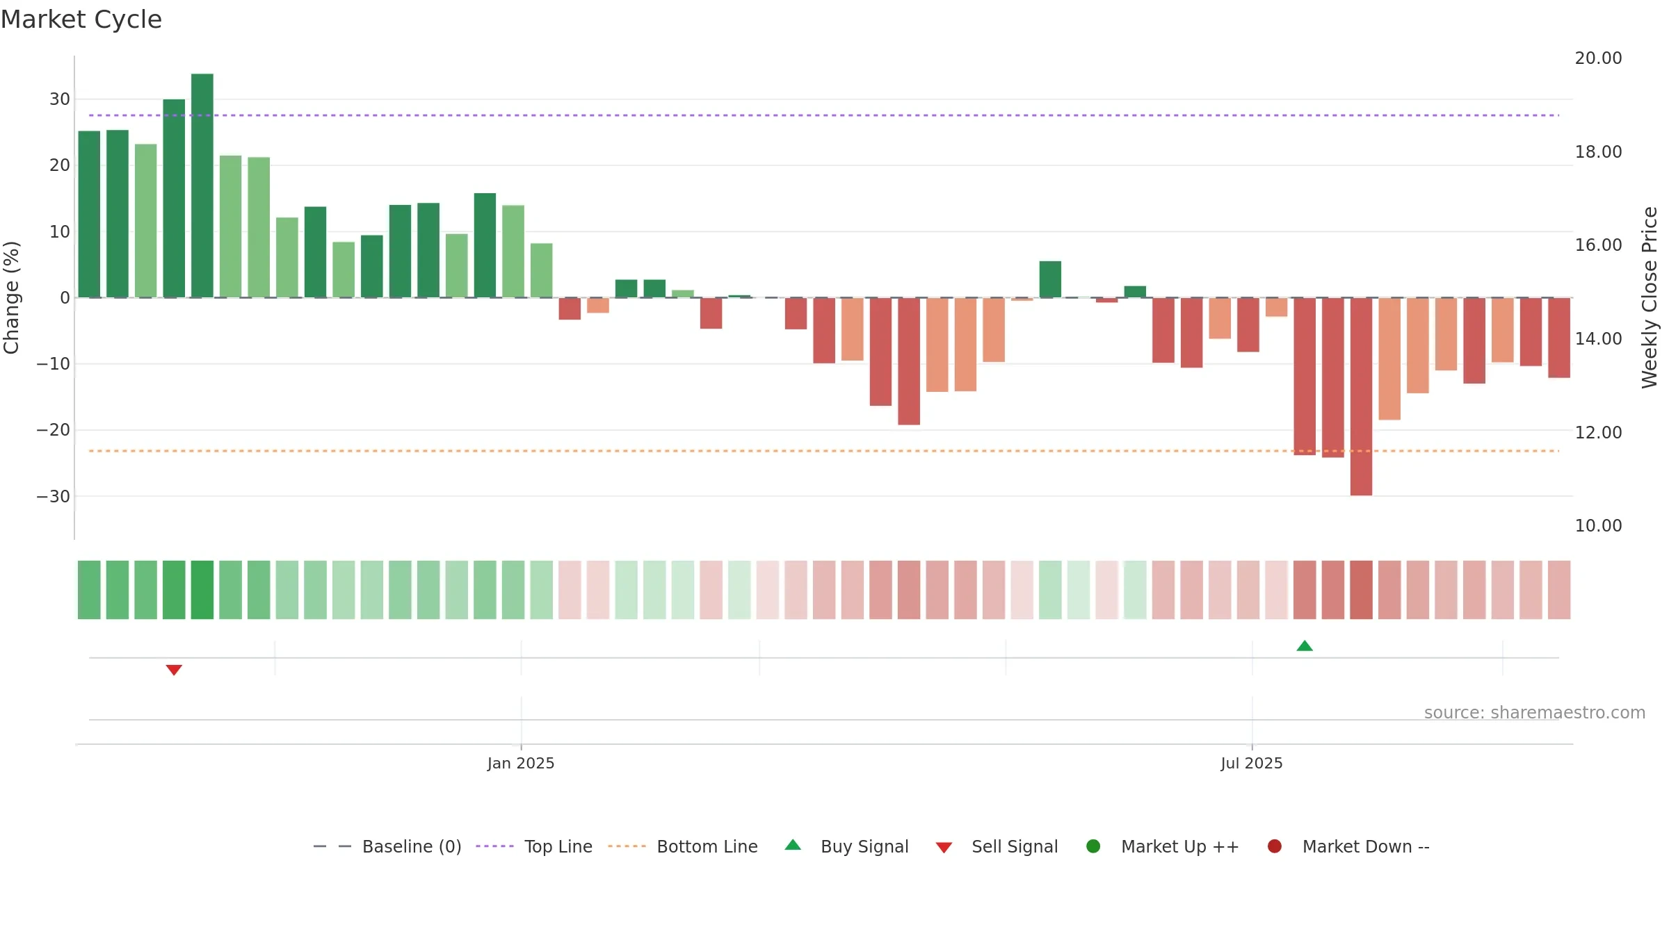The width and height of the screenshot is (1669, 938).
Task: Click the grey dashed Baseline legend icon
Action: pyautogui.click(x=332, y=846)
